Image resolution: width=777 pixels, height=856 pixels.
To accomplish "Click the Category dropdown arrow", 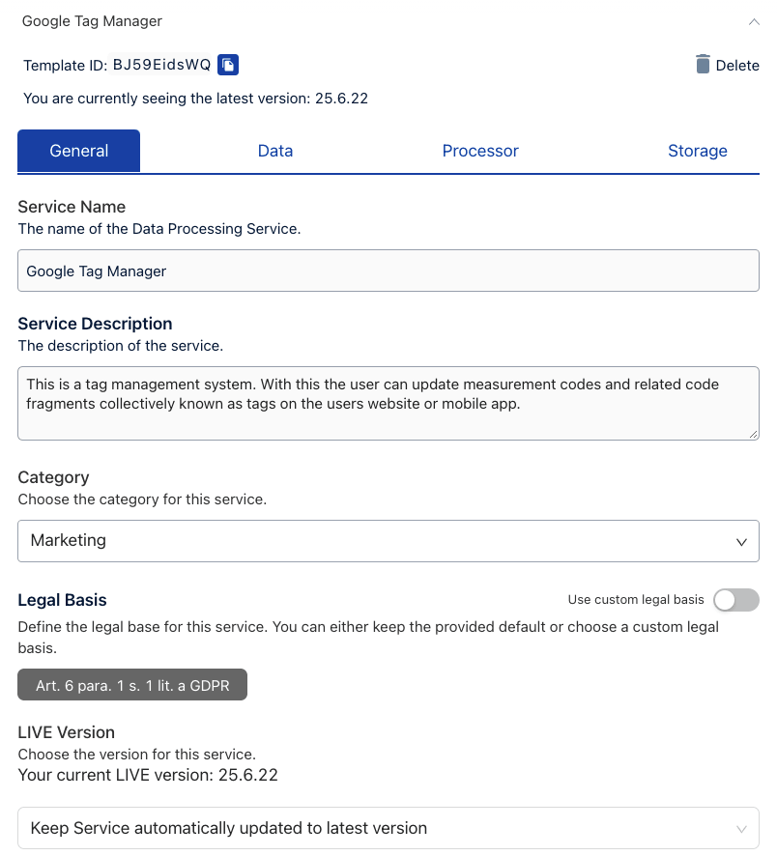I will click(741, 542).
